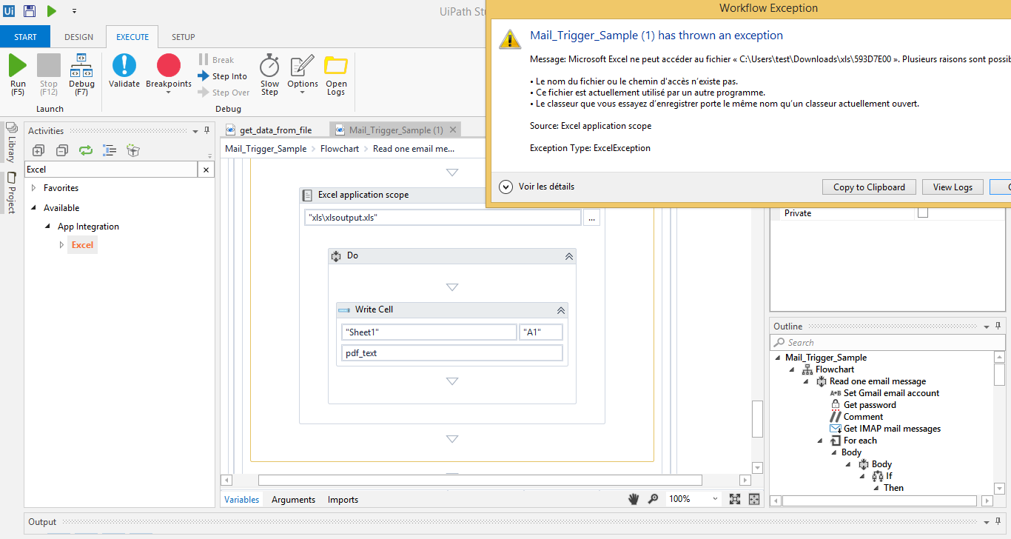Navigate to Mail_Trigger_Sample in the breadcrumb
The height and width of the screenshot is (539, 1011).
click(x=266, y=149)
